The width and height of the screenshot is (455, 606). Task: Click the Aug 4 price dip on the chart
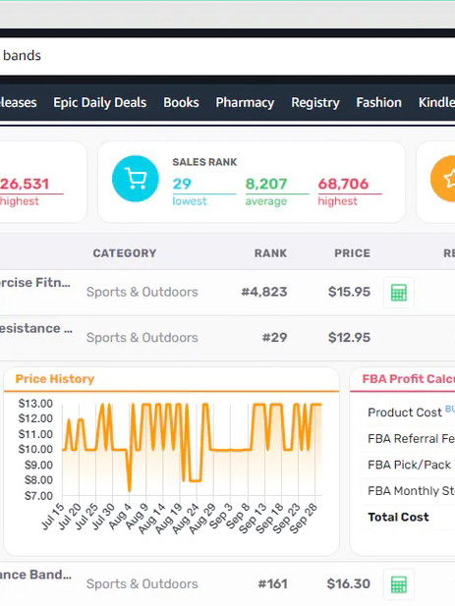click(x=130, y=489)
